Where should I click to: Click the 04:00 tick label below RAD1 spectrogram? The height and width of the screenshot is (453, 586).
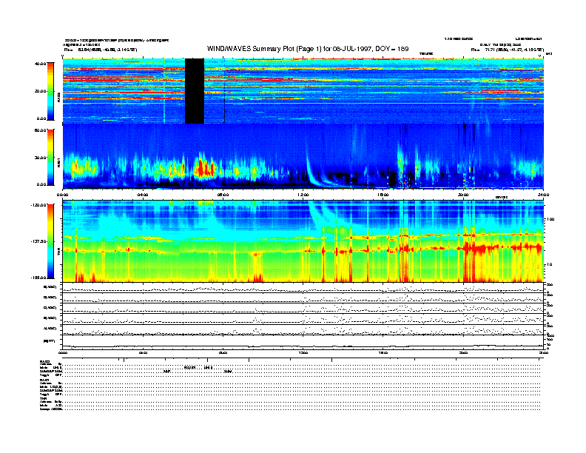(143, 195)
